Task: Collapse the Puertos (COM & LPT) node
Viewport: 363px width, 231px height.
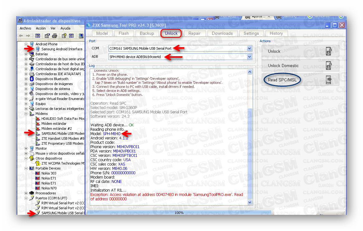Action: pos(26,198)
